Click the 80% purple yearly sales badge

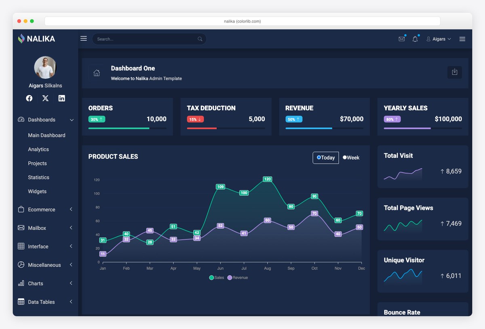(x=392, y=119)
